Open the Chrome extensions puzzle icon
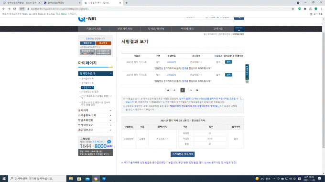Viewport: 325px width, 182px height. (305, 9)
